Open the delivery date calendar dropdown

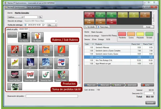point(44,25)
